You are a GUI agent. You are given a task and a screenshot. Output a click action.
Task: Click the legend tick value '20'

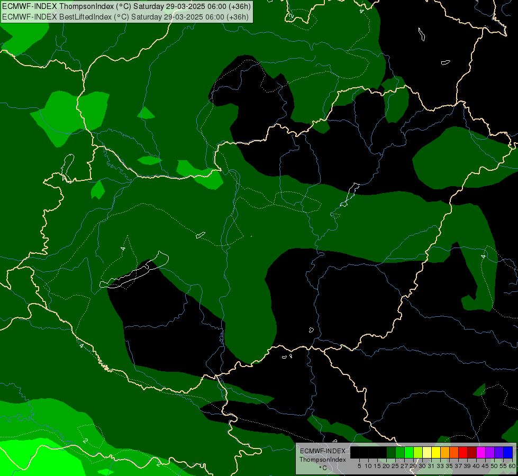coord(386,466)
